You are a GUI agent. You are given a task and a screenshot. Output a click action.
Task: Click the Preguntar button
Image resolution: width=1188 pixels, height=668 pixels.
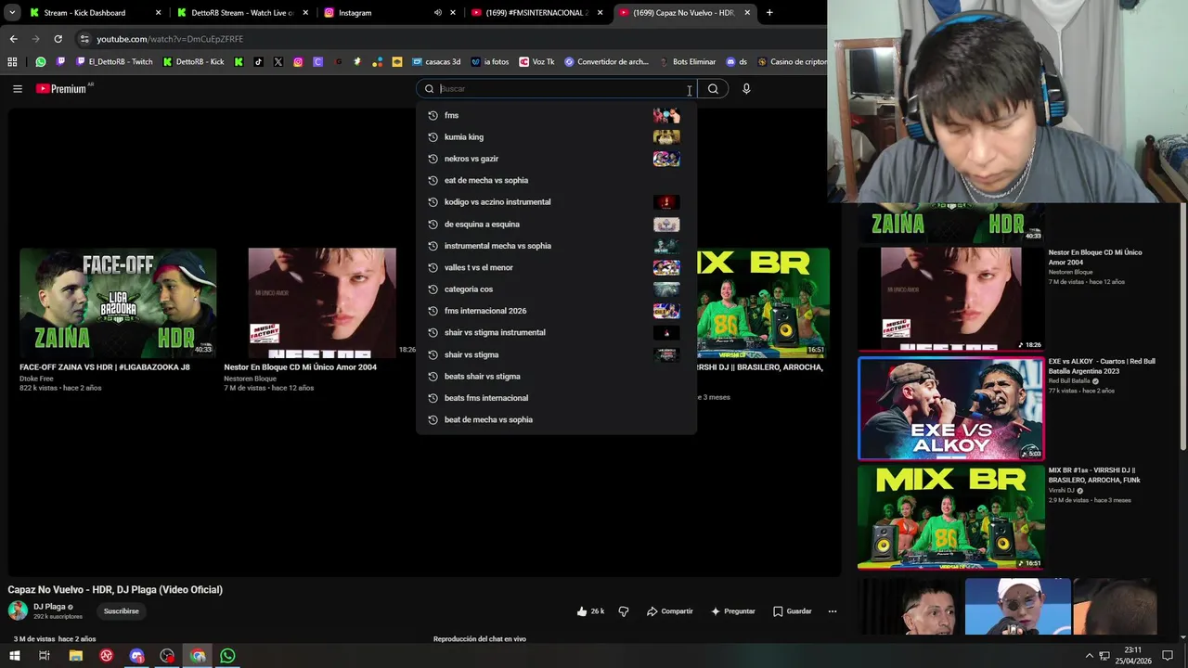click(x=732, y=611)
